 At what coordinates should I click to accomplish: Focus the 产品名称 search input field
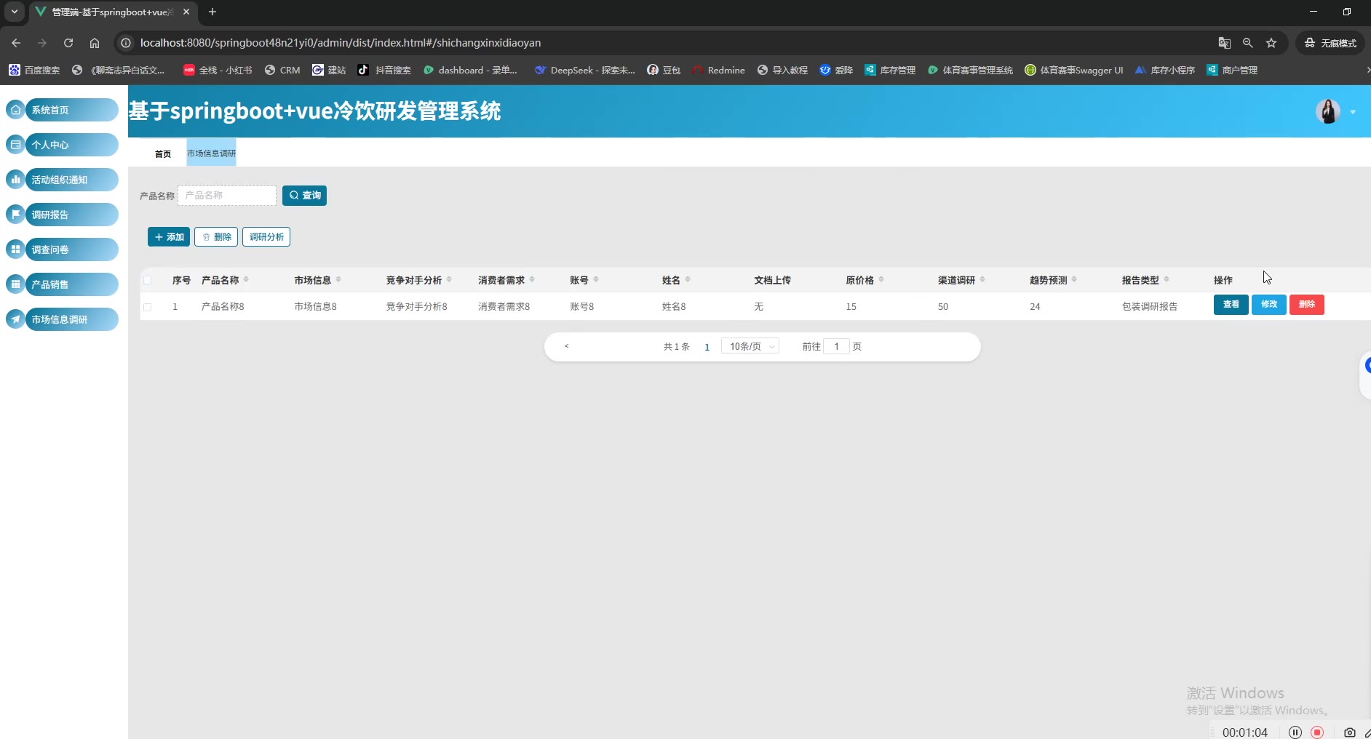pos(227,196)
